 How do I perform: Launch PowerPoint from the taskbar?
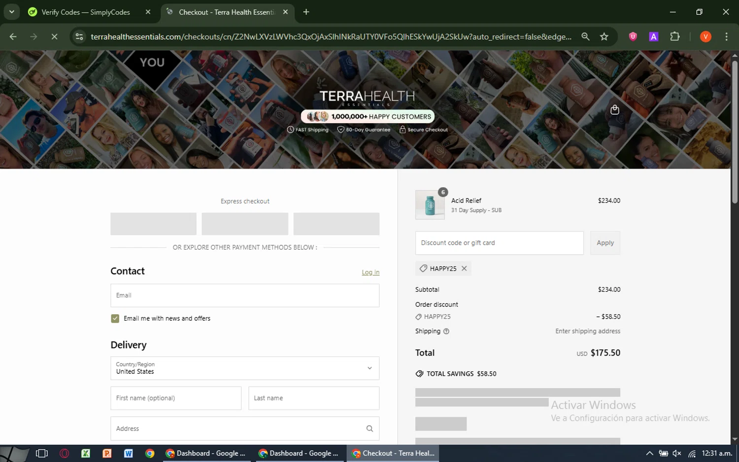[x=107, y=453]
